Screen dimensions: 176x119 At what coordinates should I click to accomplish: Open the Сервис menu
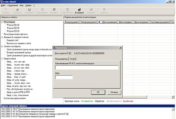(29, 5)
